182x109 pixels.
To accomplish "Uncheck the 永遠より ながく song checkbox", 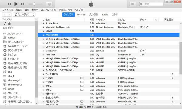I will pos(43,98).
